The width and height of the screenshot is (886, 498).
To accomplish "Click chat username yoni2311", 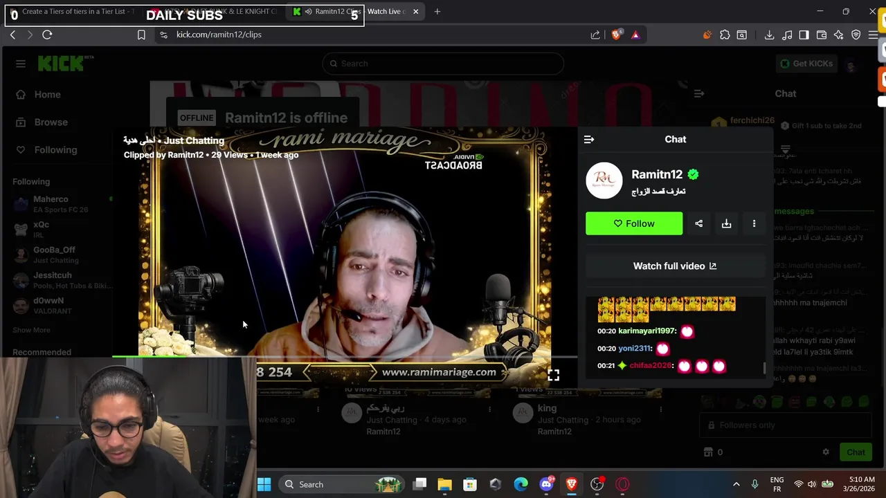I will click(634, 349).
